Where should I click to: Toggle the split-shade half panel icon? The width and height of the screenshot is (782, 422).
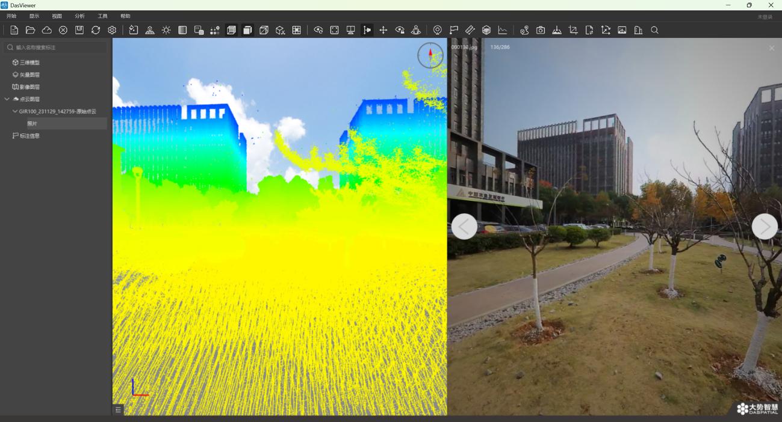point(182,30)
